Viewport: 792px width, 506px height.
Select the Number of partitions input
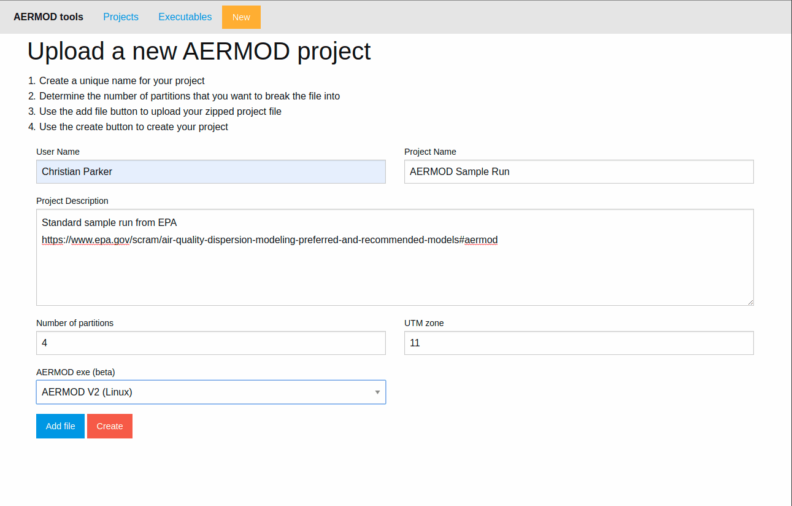coord(210,343)
